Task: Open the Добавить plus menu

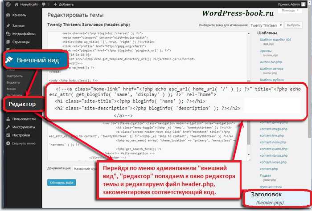Action: (x=64, y=4)
